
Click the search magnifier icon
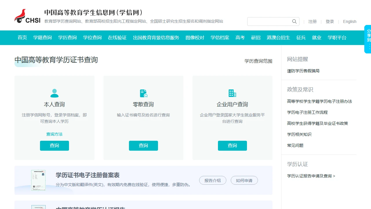click(294, 21)
